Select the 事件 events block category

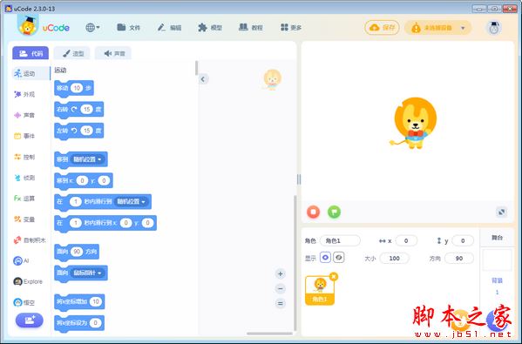click(24, 136)
